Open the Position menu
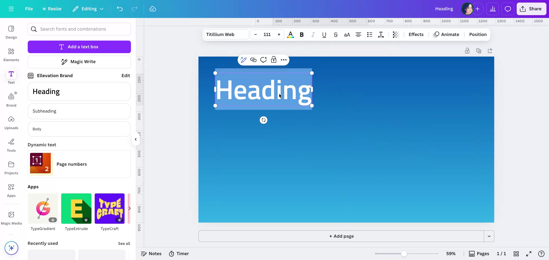 [x=478, y=34]
